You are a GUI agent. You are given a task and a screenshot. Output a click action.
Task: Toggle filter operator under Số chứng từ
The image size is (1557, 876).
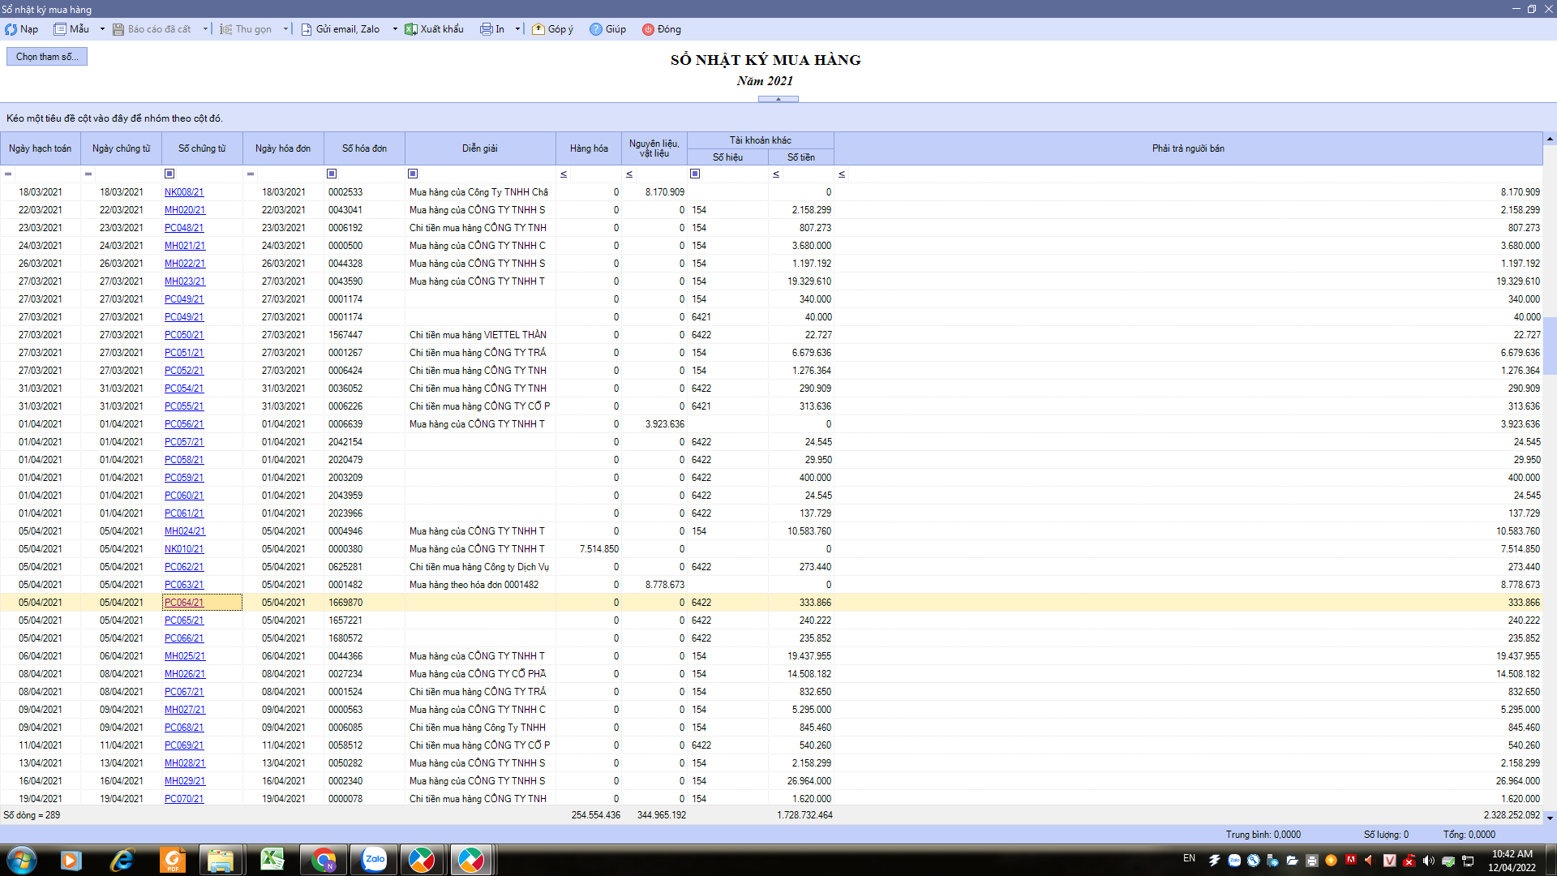pos(169,174)
